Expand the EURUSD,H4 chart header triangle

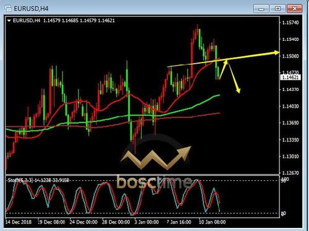pyautogui.click(x=9, y=20)
